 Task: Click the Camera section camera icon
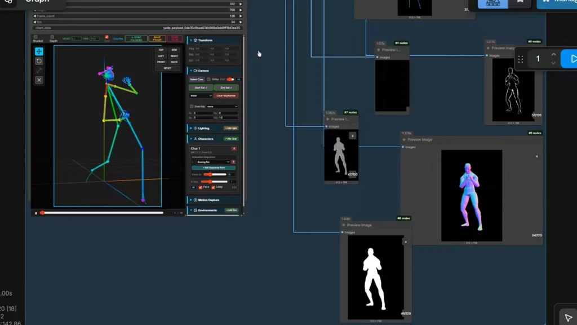pos(196,71)
